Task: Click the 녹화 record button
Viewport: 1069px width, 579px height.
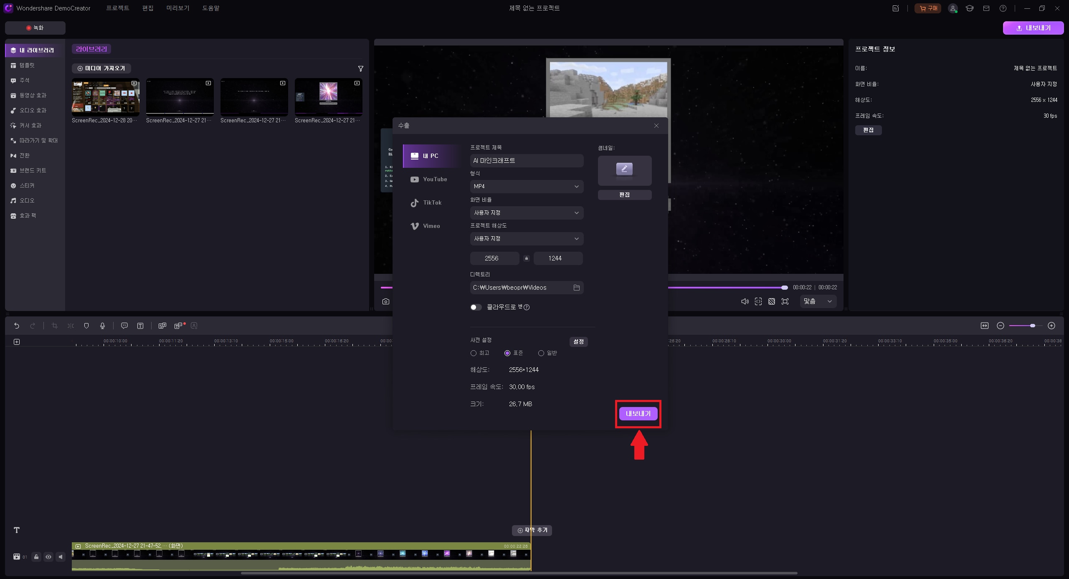Action: (x=35, y=28)
